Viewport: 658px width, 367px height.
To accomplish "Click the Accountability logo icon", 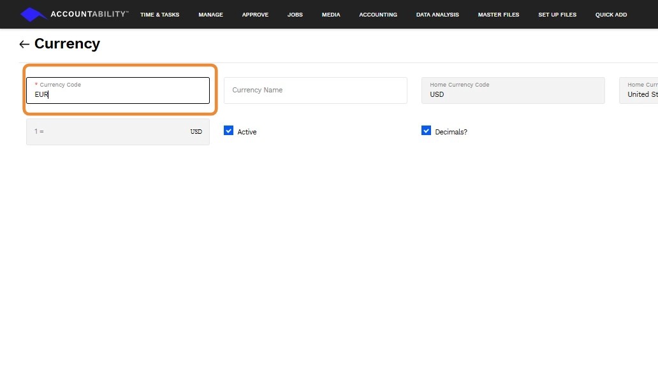I will pyautogui.click(x=34, y=14).
